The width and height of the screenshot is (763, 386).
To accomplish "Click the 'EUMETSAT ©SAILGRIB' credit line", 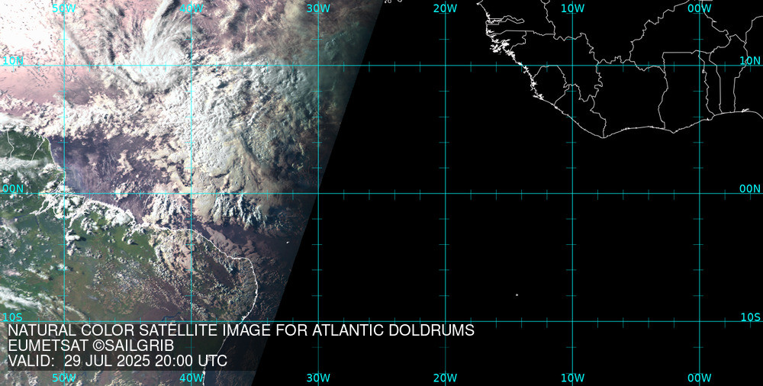I will (x=91, y=346).
